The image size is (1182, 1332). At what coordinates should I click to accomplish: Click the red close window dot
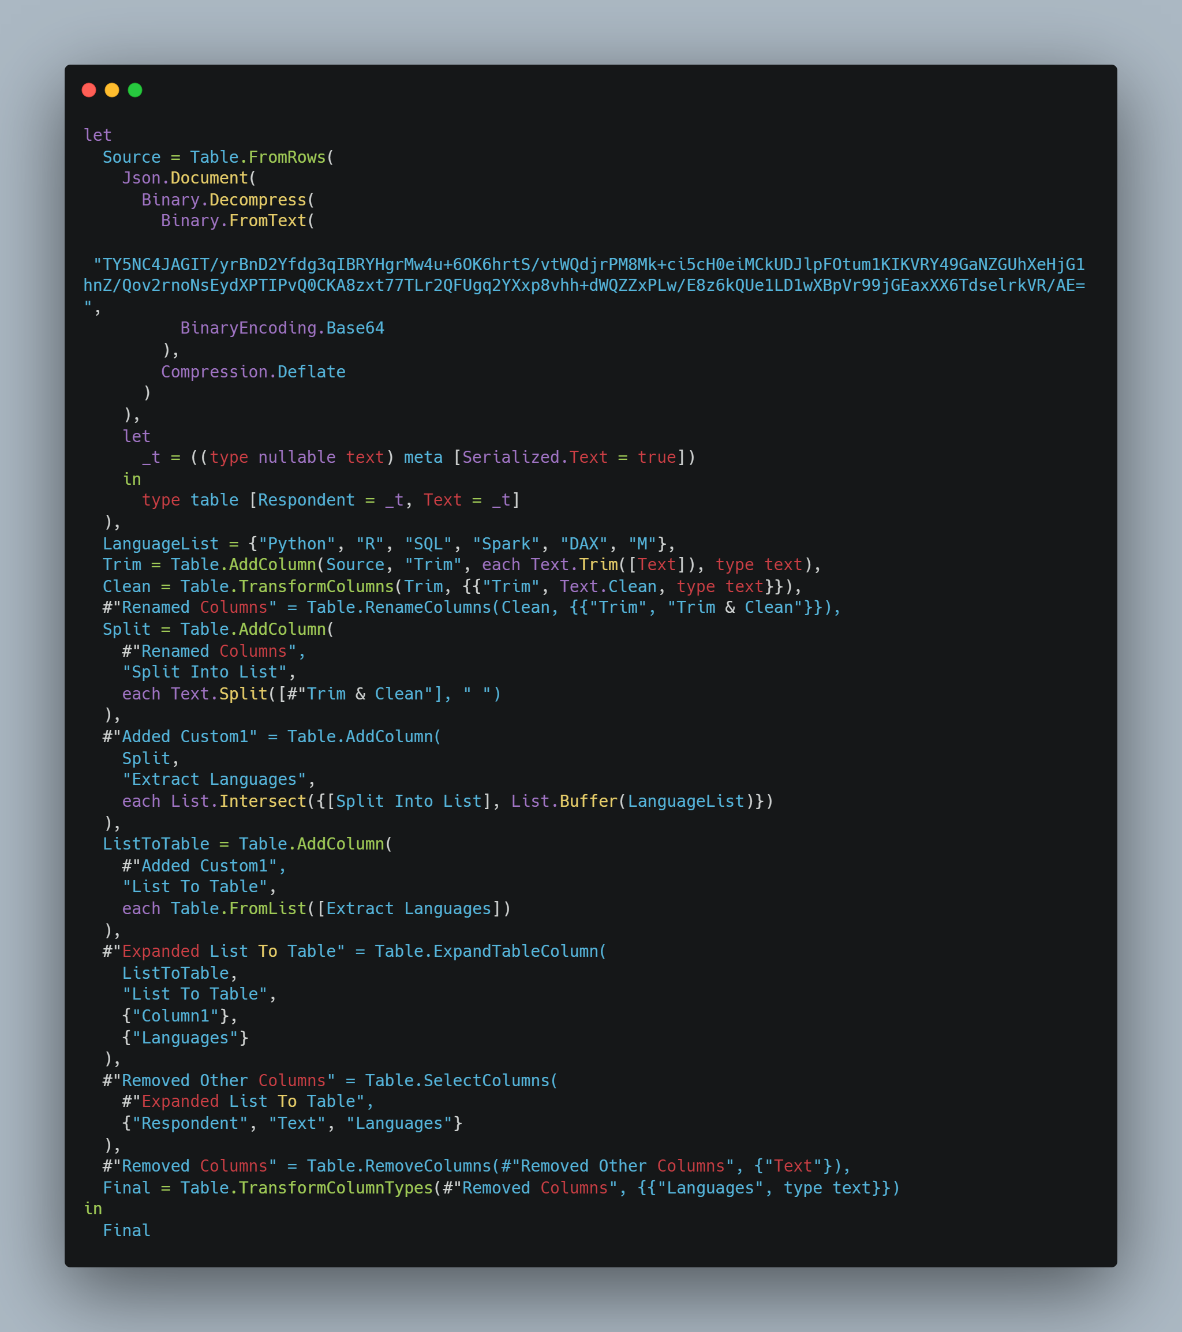[x=89, y=90]
